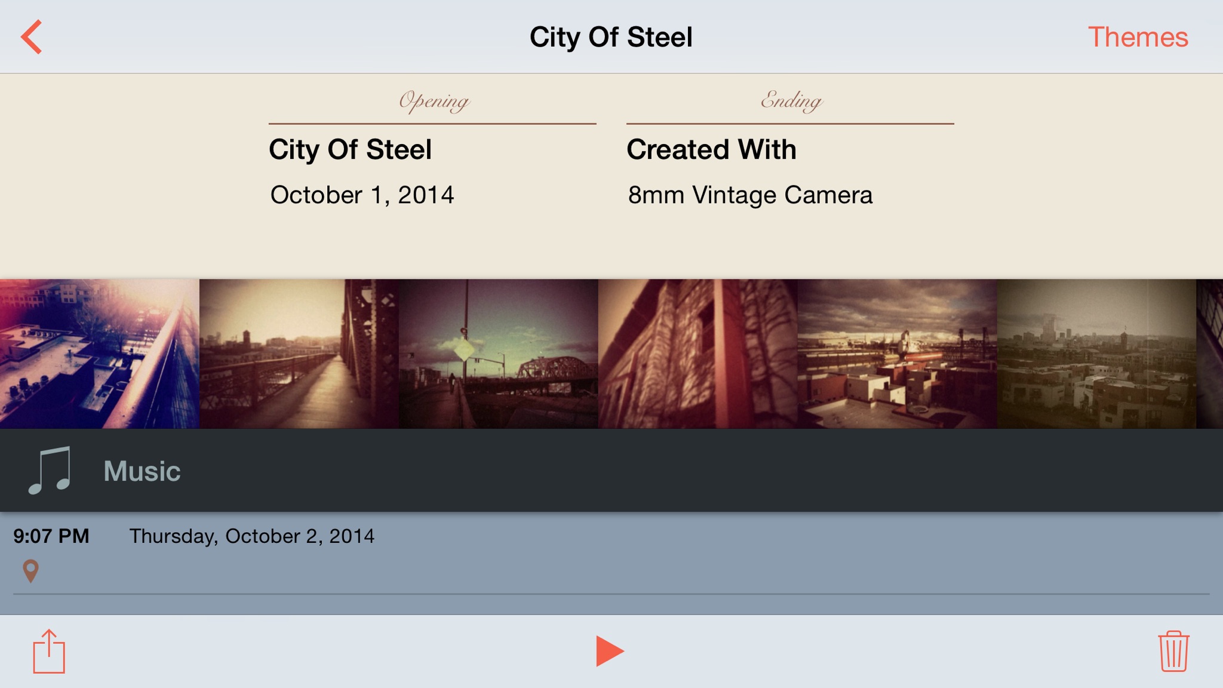Tap the red back arrow
This screenshot has width=1223, height=688.
32,37
